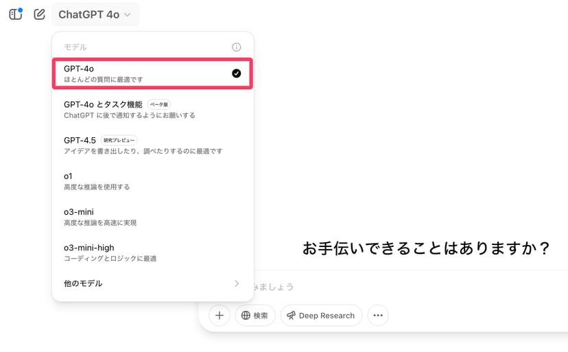This screenshot has width=568, height=352.
Task: Toggle the sidebar panel icon
Action: click(x=15, y=14)
